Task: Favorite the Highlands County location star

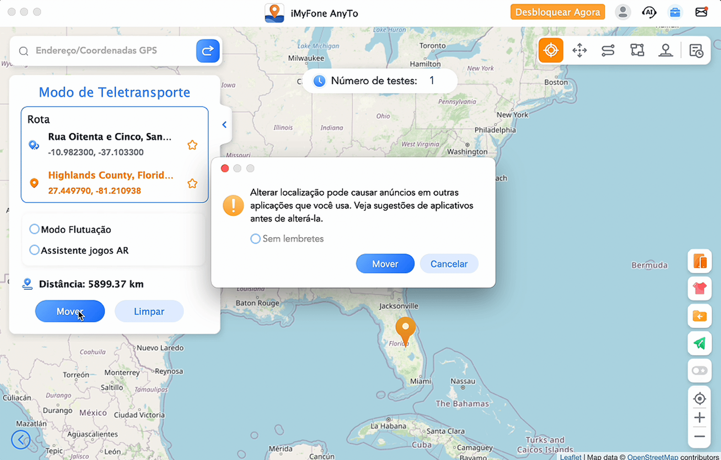Action: pos(192,184)
